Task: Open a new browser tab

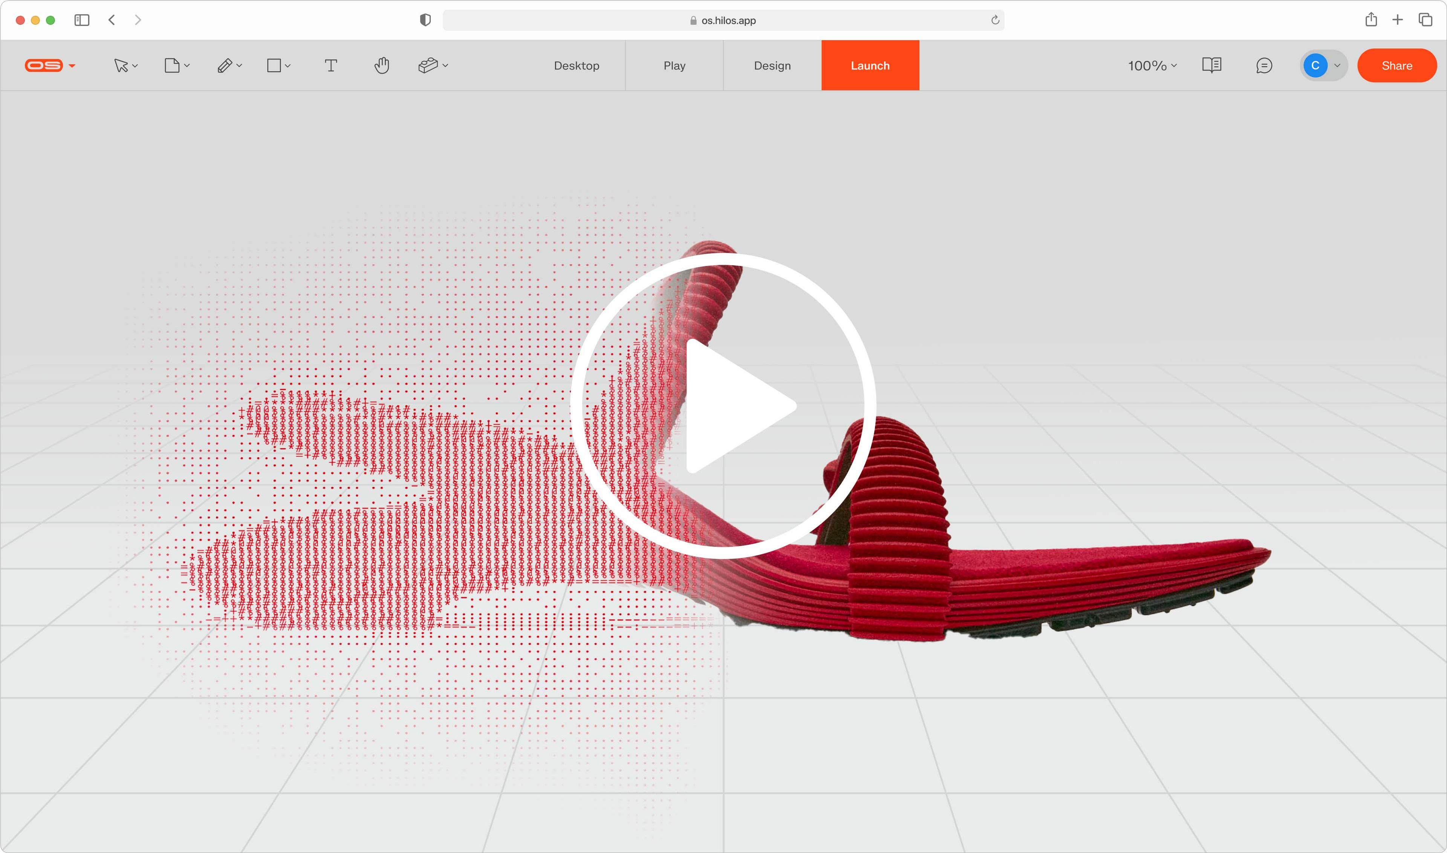Action: [x=1398, y=20]
